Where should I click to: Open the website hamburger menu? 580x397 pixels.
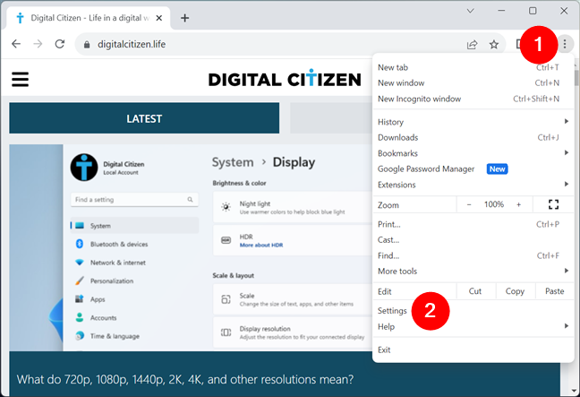20,79
